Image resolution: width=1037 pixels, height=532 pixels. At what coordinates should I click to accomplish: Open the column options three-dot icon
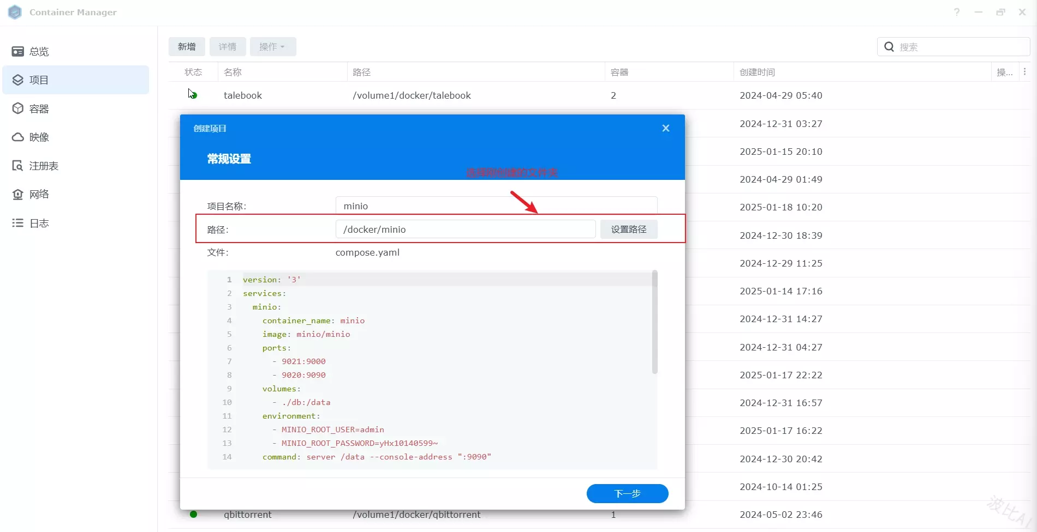pyautogui.click(x=1024, y=71)
